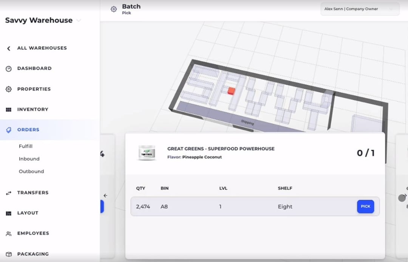This screenshot has height=262, width=408.
Task: Open the Fulfill submenu link
Action: tap(26, 146)
